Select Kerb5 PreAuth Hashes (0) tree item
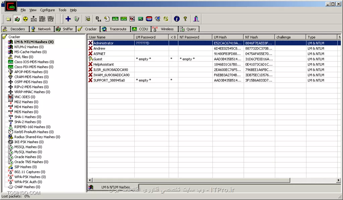This screenshot has height=200, width=343. pos(34,132)
